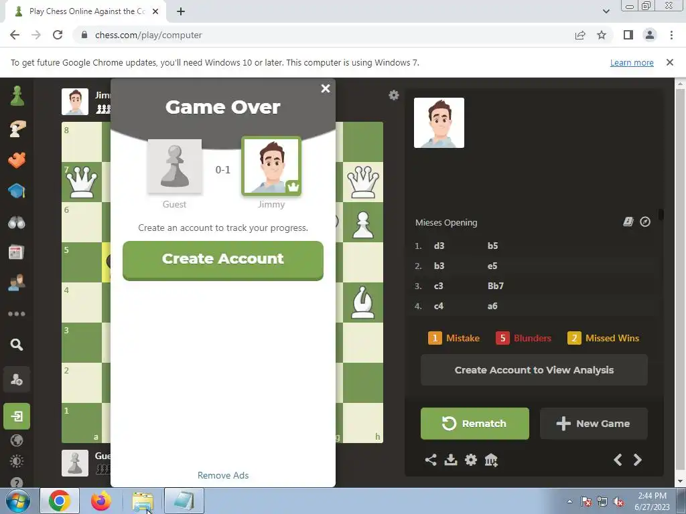Click the sign-up person-plus sidebar icon
The image size is (686, 514).
click(17, 379)
